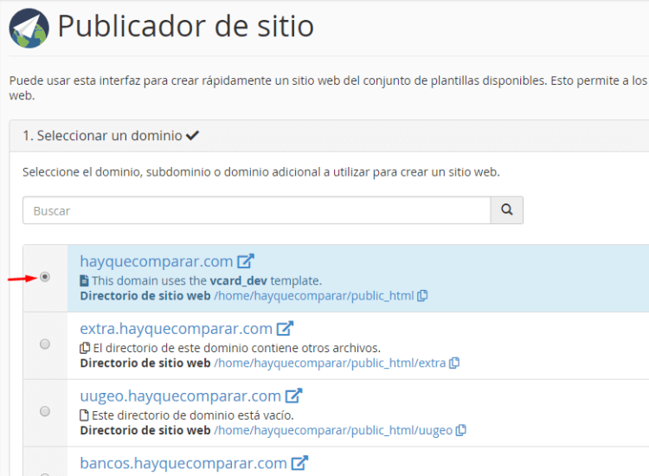Open the hayquecomparar.com domain link
Screen dimensions: 649x476
click(x=157, y=261)
